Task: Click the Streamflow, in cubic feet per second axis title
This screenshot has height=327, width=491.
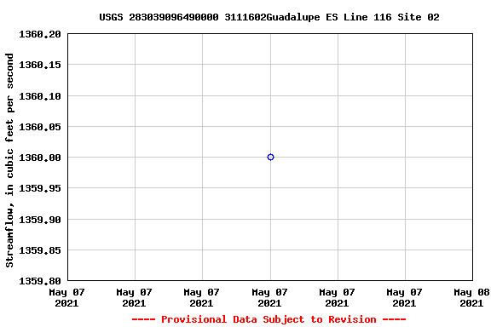Action: pyautogui.click(x=9, y=160)
